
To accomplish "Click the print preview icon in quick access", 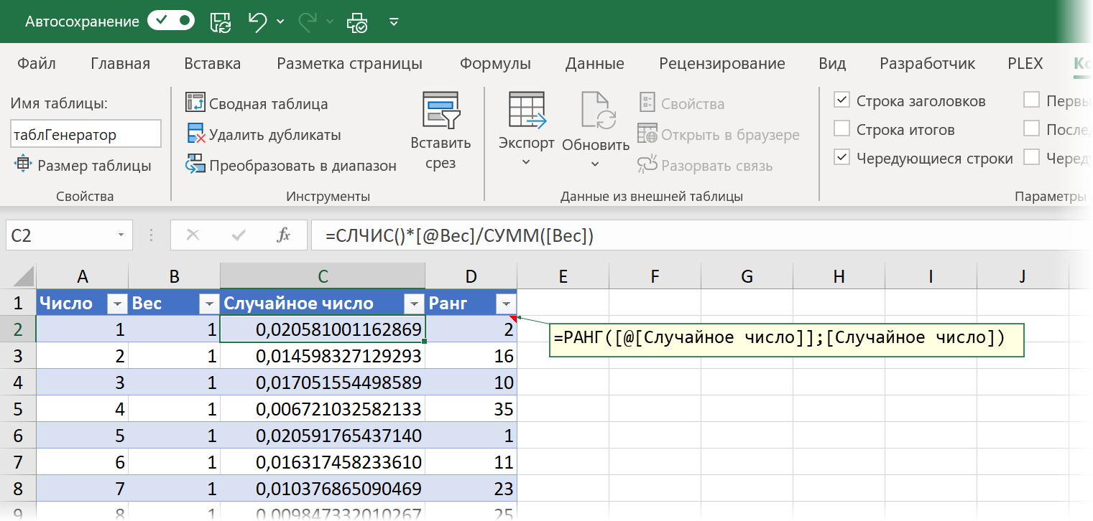I will point(357,22).
